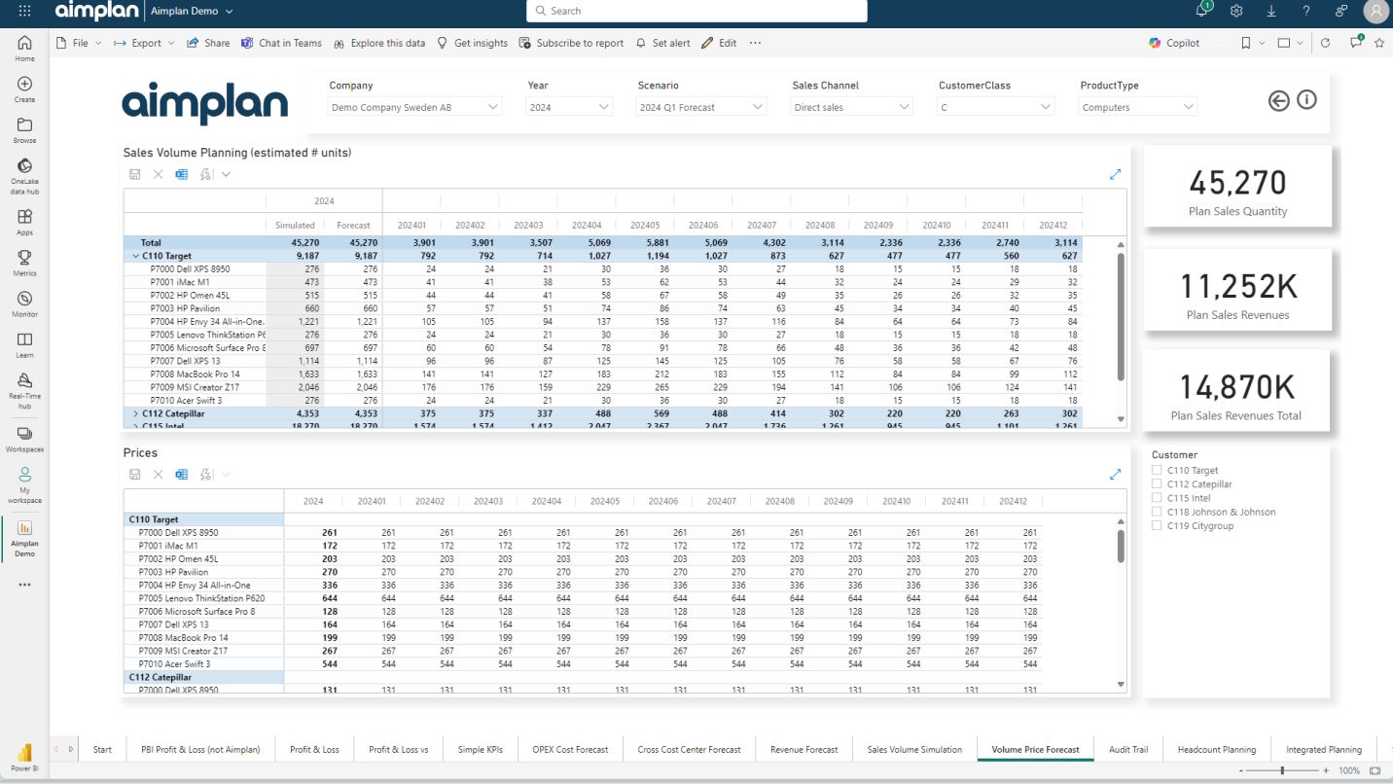
Task: Collapse the C110 Target row group
Action: point(135,256)
